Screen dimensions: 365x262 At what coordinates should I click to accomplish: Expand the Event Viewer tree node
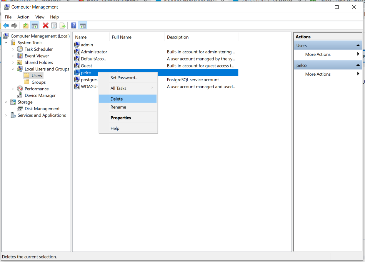point(13,56)
